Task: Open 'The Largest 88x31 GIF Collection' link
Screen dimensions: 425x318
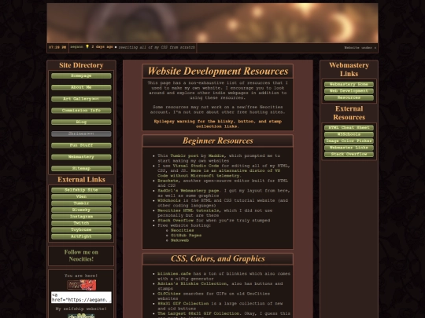Action: (198, 313)
